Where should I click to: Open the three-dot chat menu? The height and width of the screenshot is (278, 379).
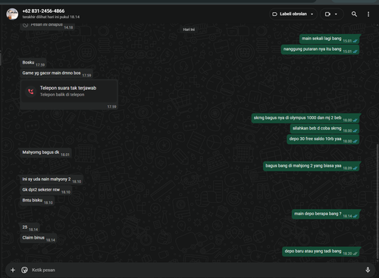pyautogui.click(x=368, y=14)
